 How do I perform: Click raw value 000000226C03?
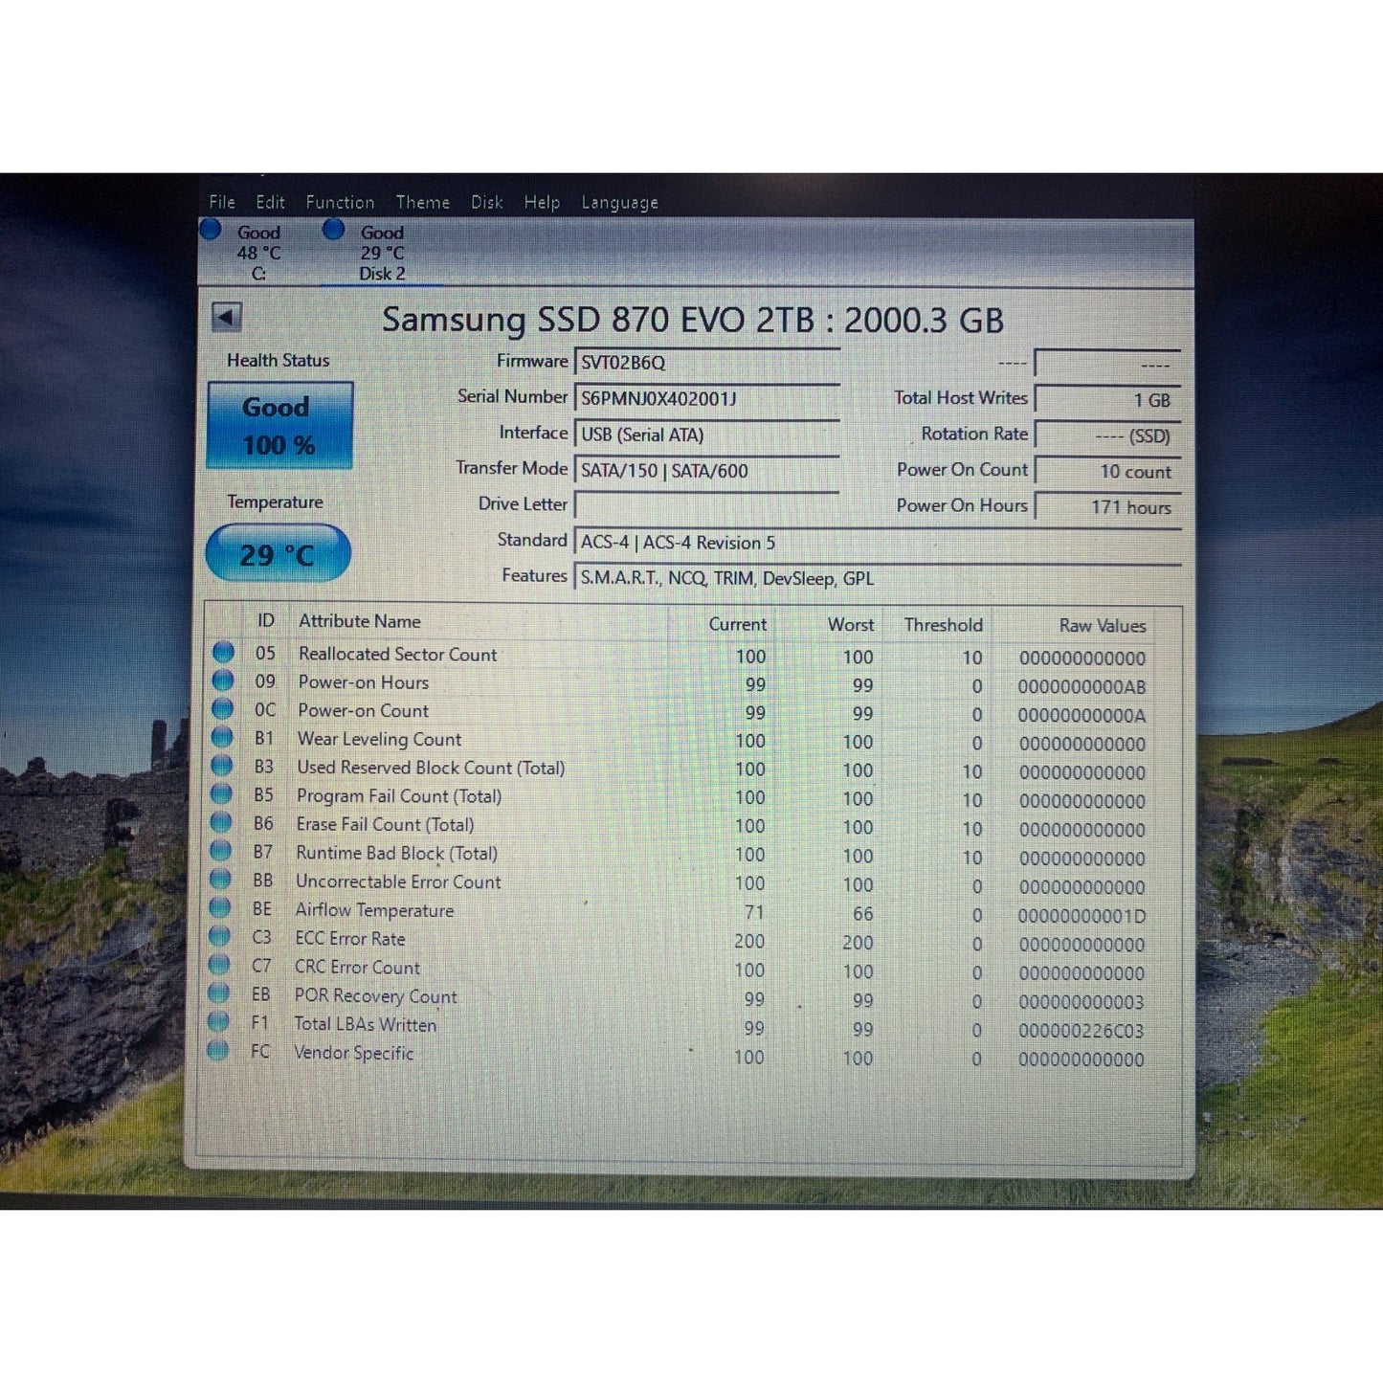coord(1081,1031)
